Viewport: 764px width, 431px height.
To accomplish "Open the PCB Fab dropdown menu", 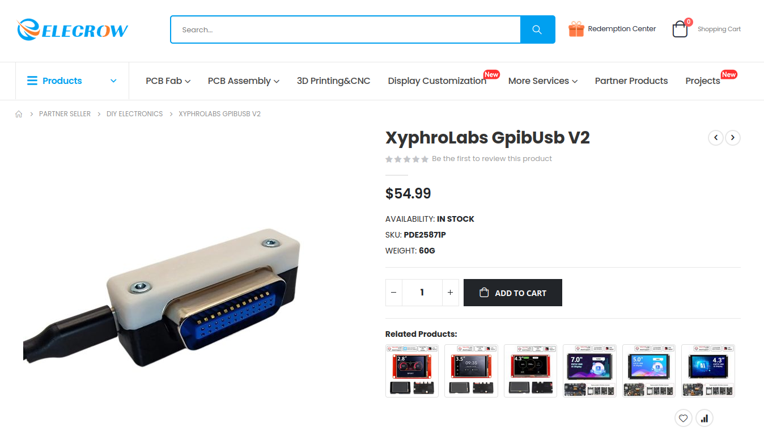I will [168, 81].
